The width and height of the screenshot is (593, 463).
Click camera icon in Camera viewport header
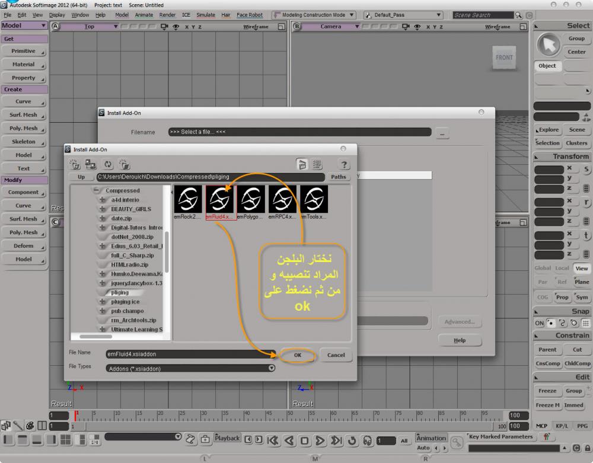[406, 27]
